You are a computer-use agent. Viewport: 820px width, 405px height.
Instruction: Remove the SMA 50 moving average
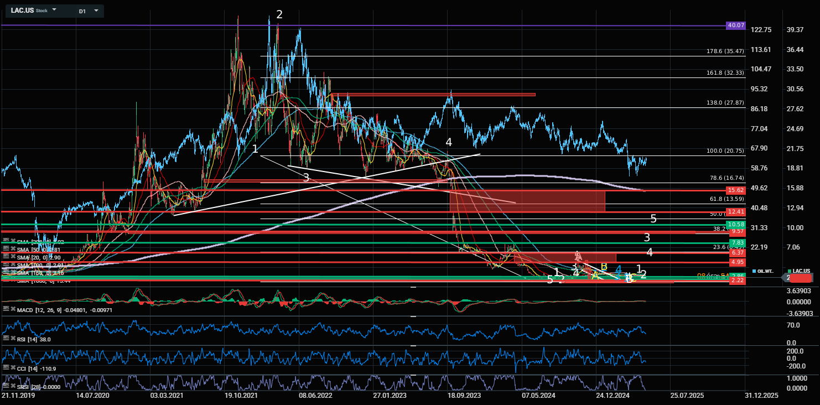[x=13, y=249]
